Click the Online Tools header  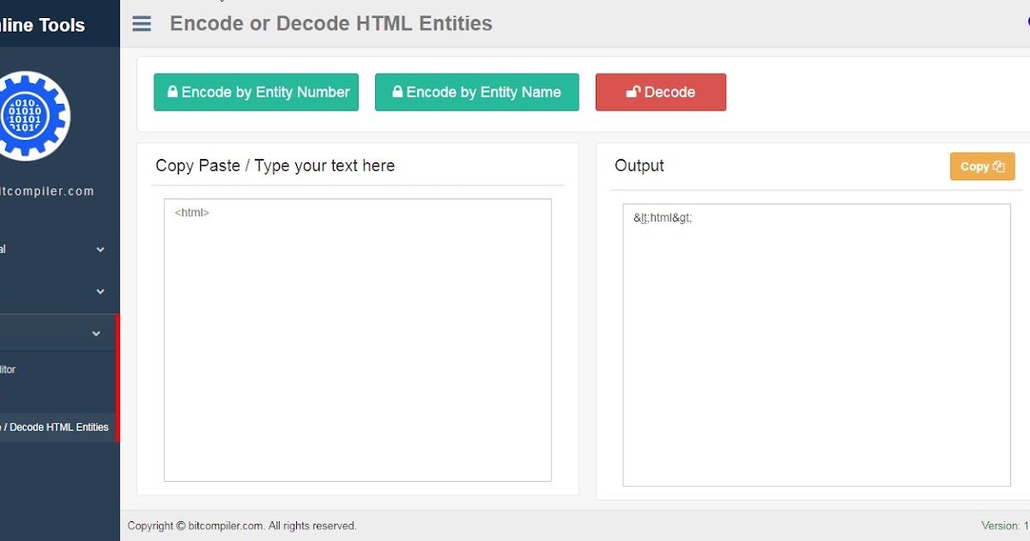tap(41, 25)
